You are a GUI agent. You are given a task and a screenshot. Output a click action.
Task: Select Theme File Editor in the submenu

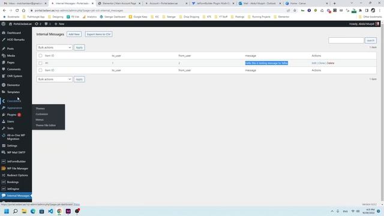[x=46, y=125]
